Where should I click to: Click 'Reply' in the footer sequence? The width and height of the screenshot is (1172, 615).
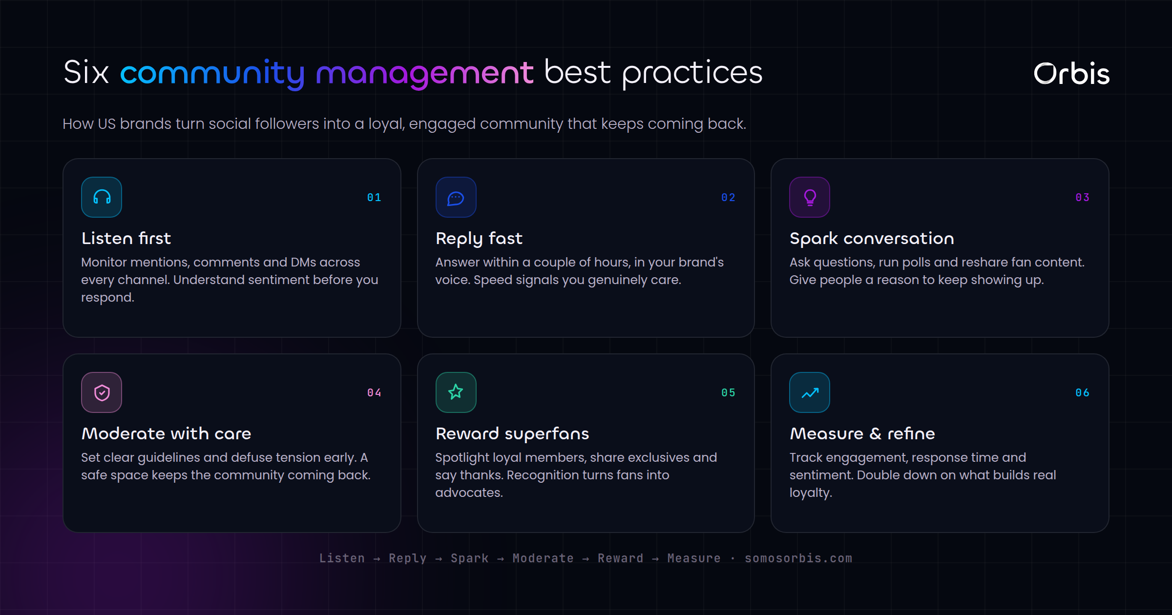click(408, 558)
